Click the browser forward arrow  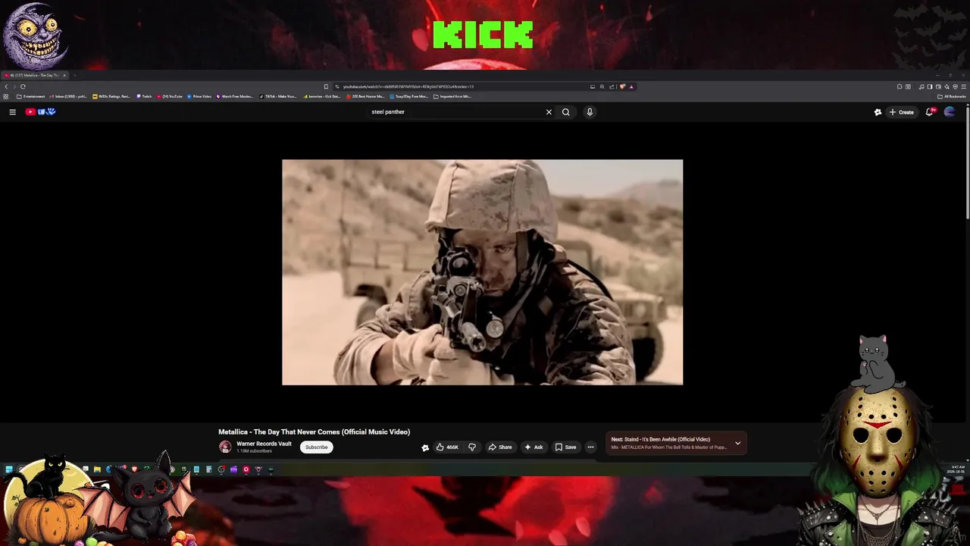point(14,86)
